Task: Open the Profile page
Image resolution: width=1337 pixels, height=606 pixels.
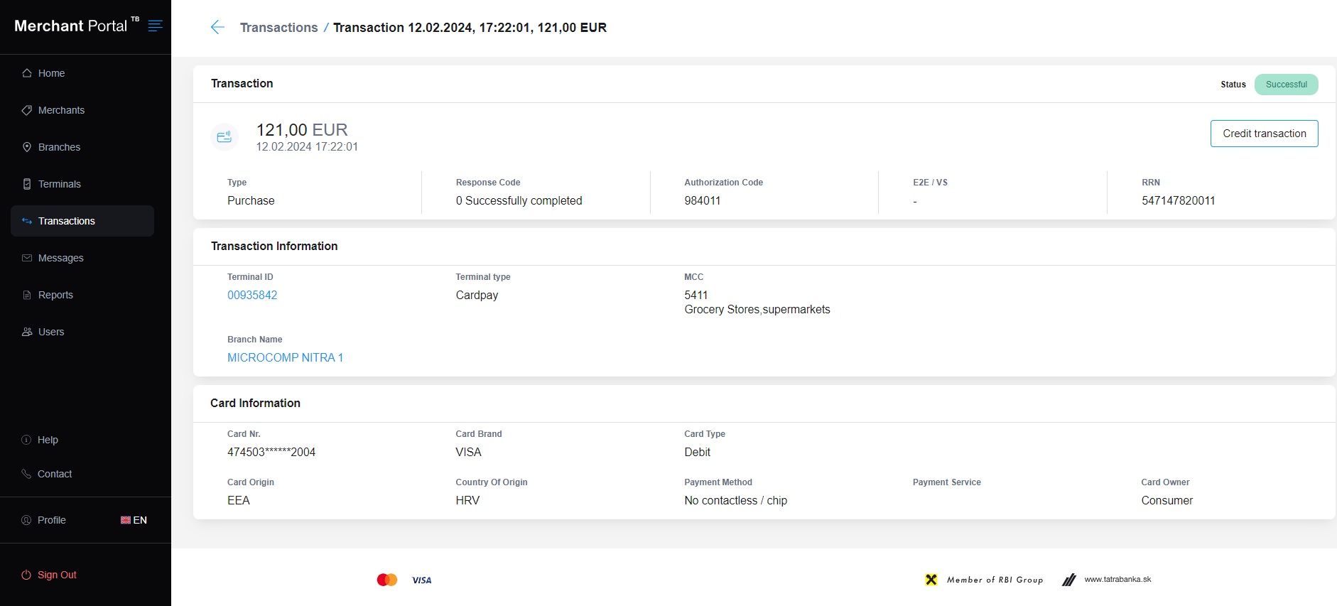Action: (51, 520)
